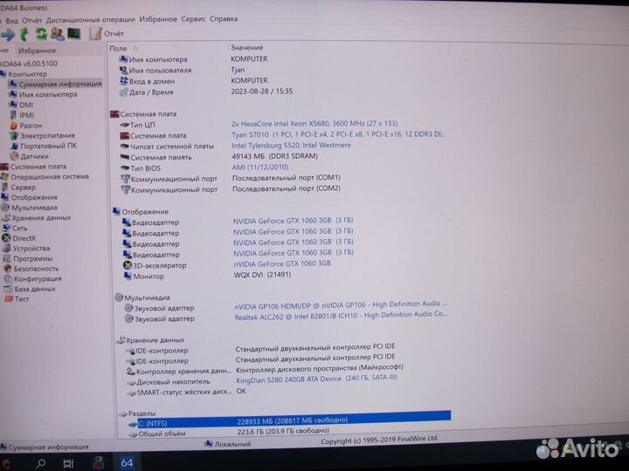This screenshot has height=471, width=629.
Task: Select the Дата / Время row
Action: tap(206, 92)
